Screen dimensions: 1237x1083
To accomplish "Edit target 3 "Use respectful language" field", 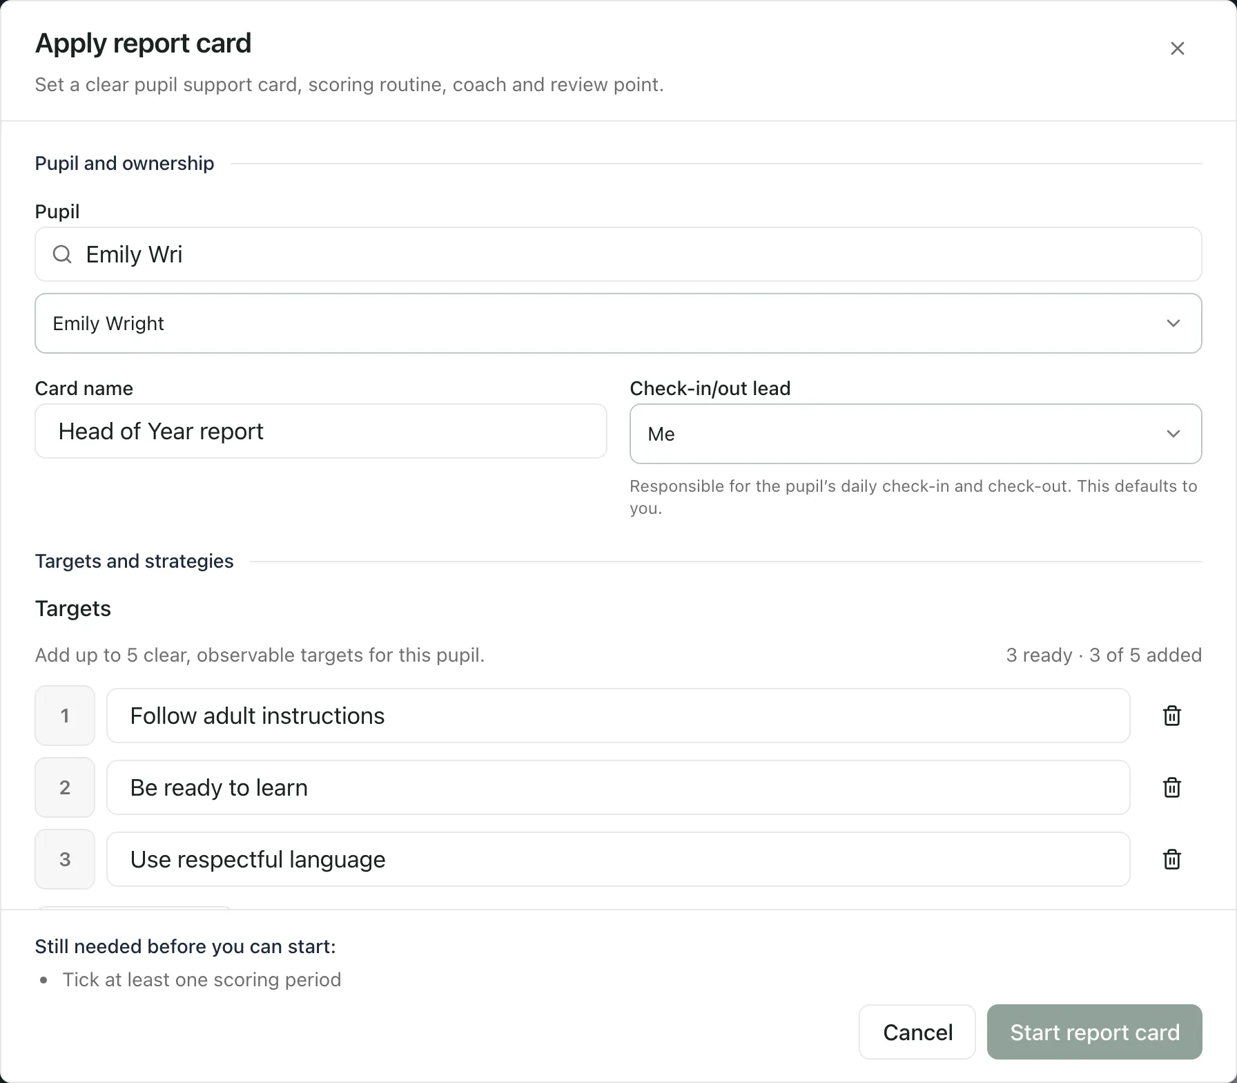I will click(618, 859).
